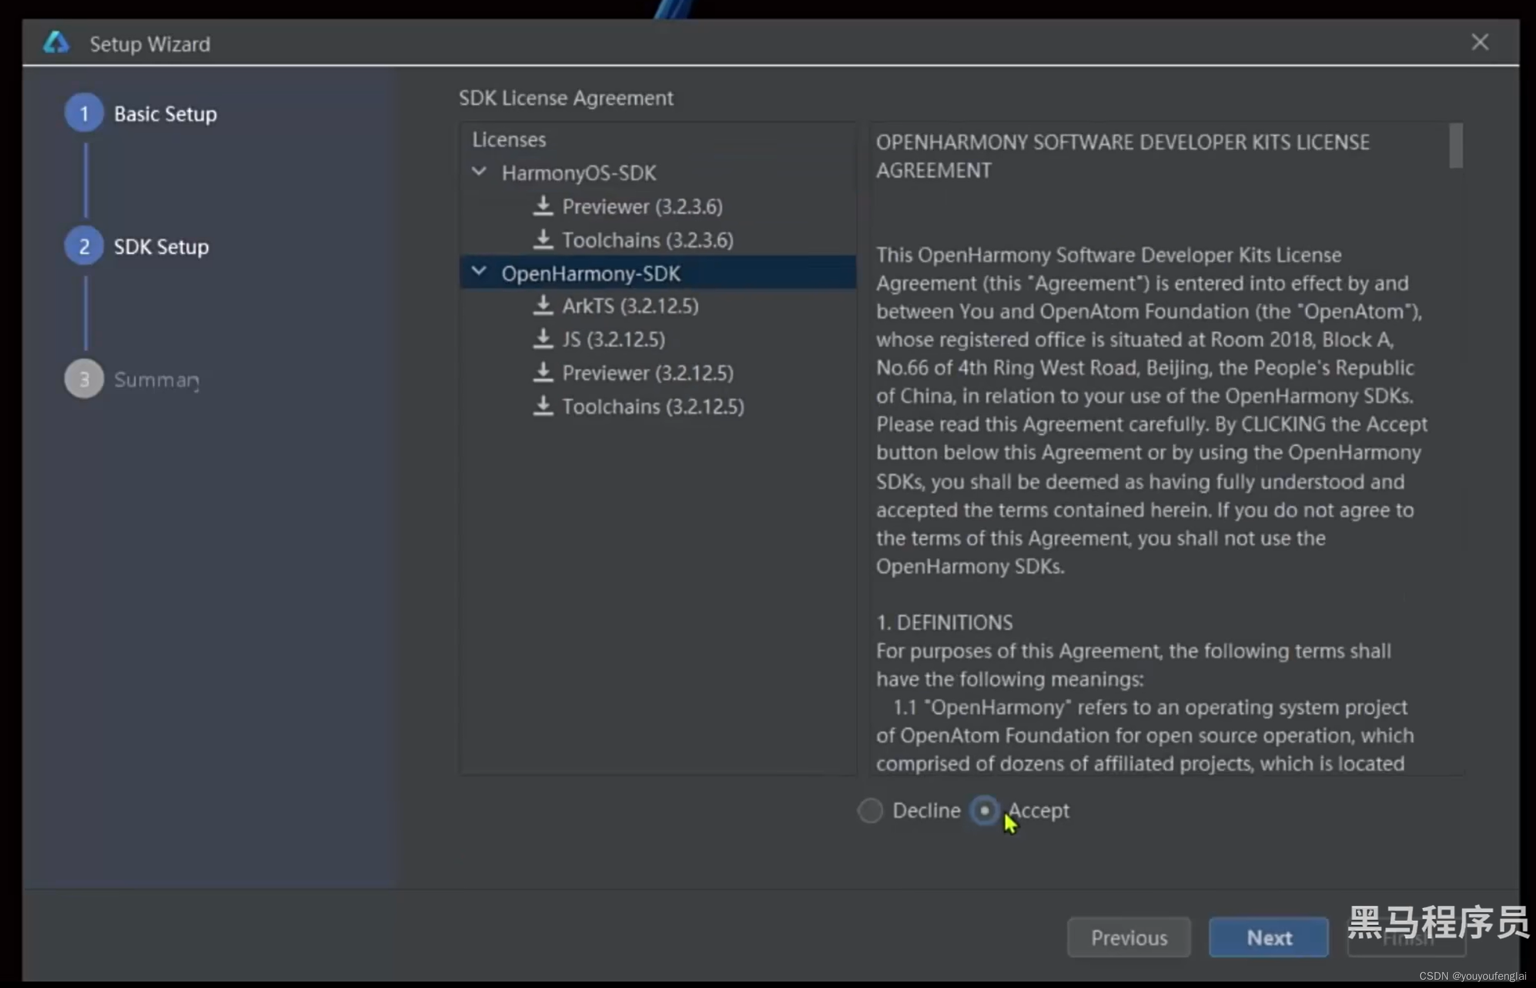Click the JS 3.2.12.5 tree item
This screenshot has width=1536, height=988.
[x=614, y=339]
